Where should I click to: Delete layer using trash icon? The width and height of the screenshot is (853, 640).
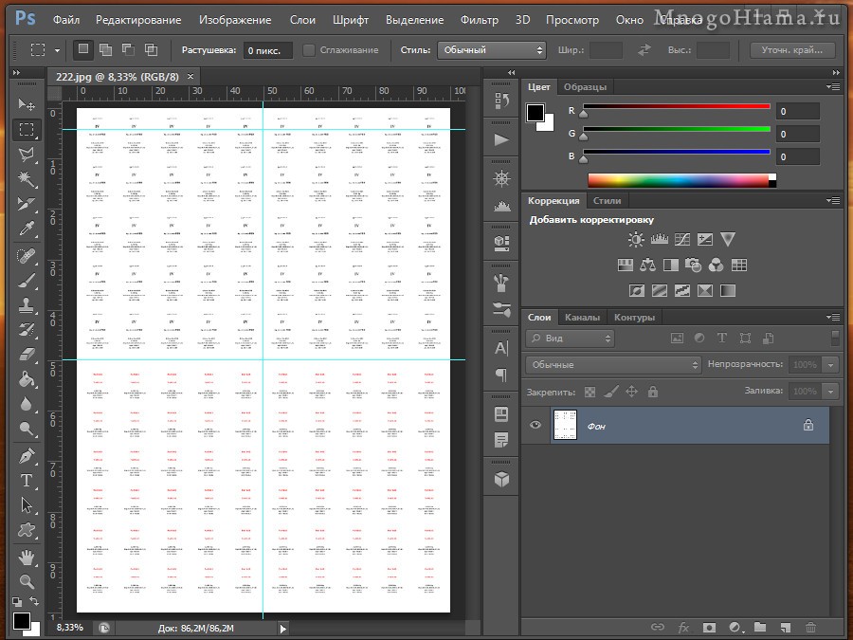[809, 627]
